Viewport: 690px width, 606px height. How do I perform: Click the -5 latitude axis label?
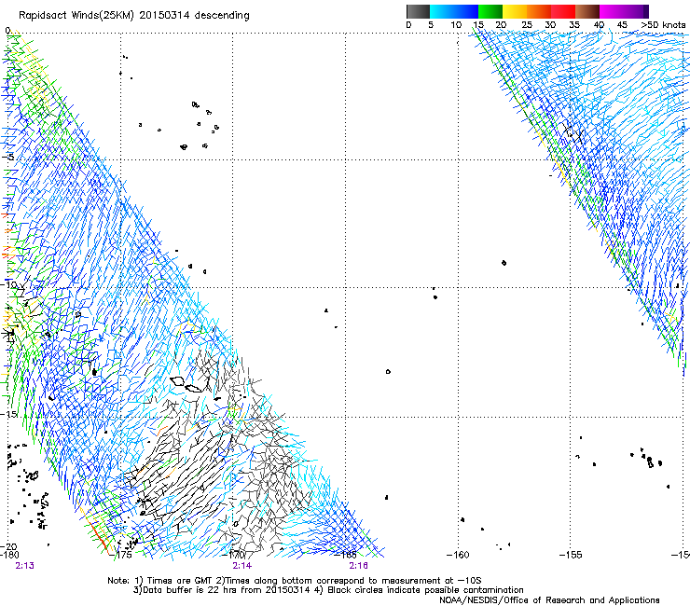(7, 157)
